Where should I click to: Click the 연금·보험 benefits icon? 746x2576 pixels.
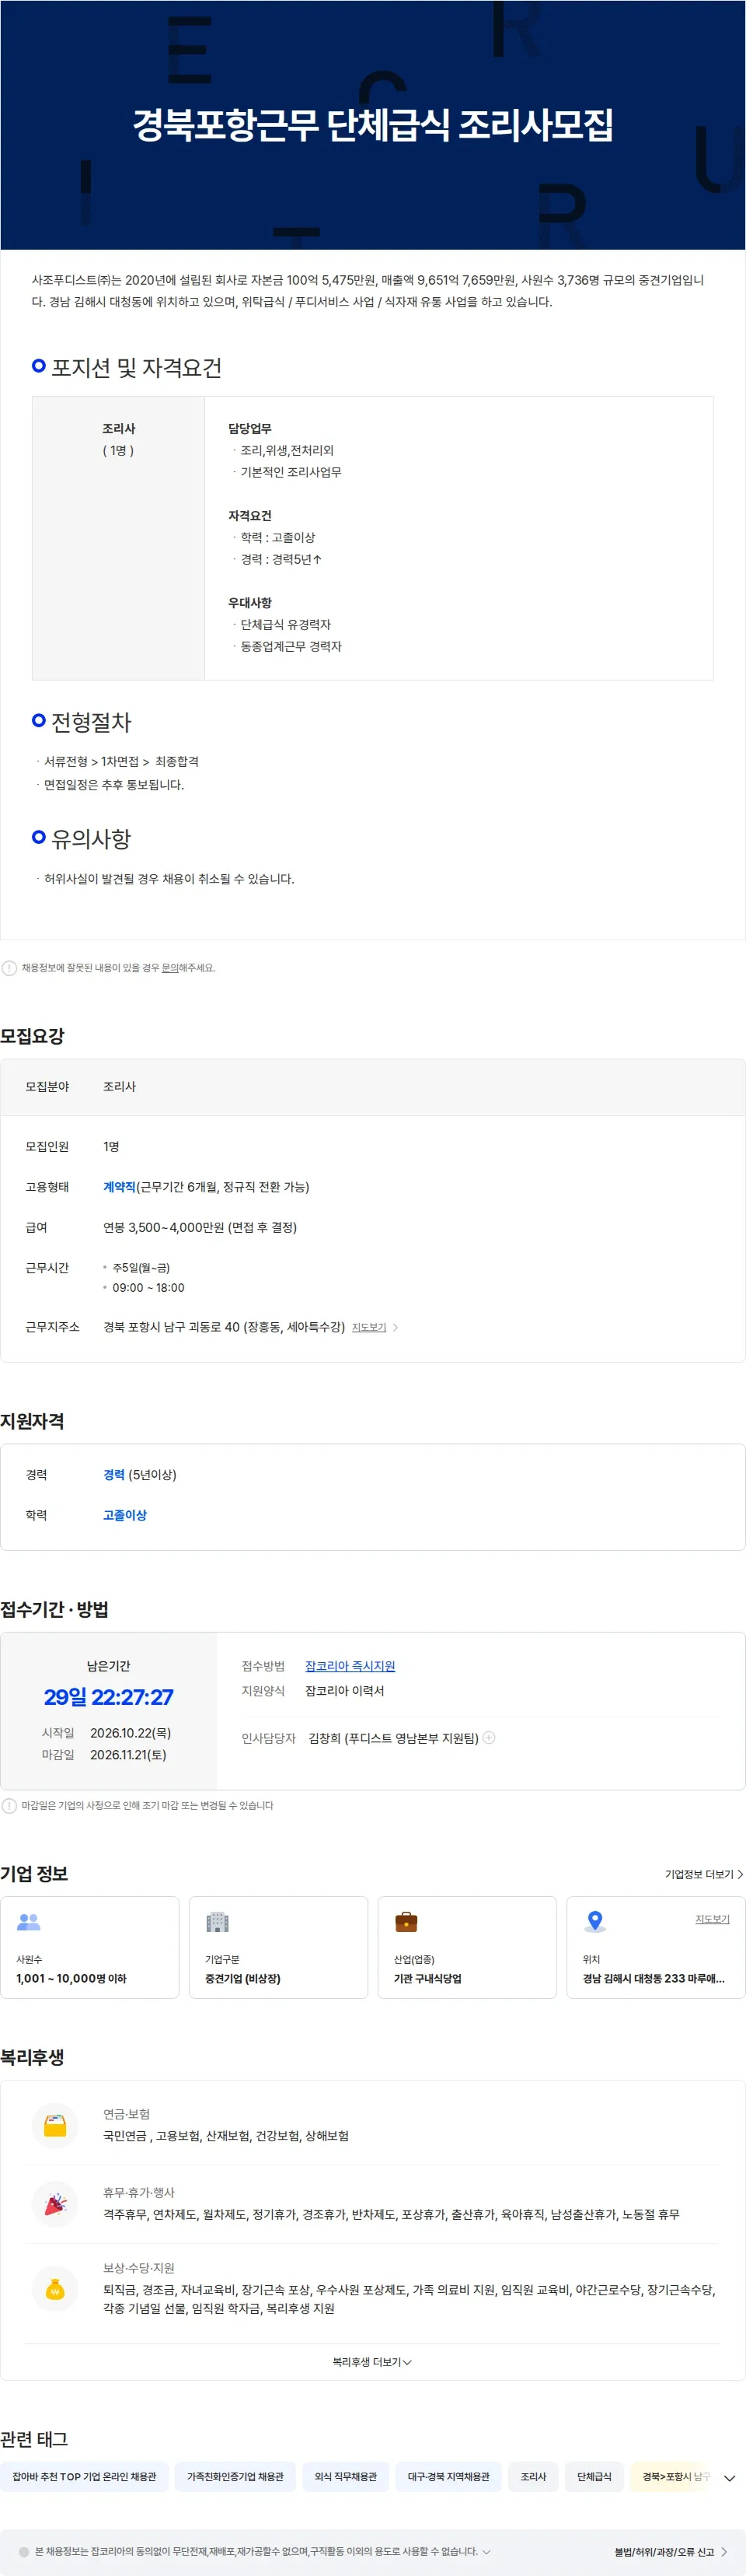[55, 2126]
